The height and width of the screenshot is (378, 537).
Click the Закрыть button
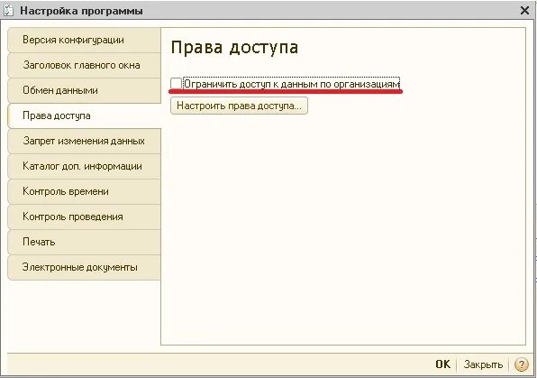[483, 364]
